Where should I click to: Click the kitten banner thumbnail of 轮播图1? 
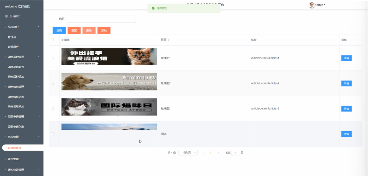pyautogui.click(x=109, y=56)
